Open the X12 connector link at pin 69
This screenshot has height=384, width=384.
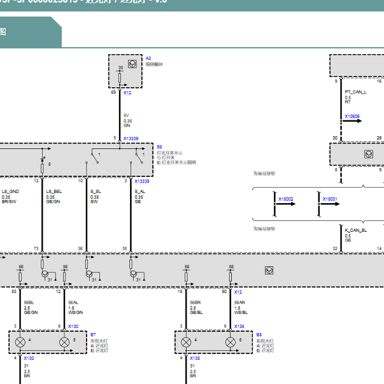tap(127, 93)
